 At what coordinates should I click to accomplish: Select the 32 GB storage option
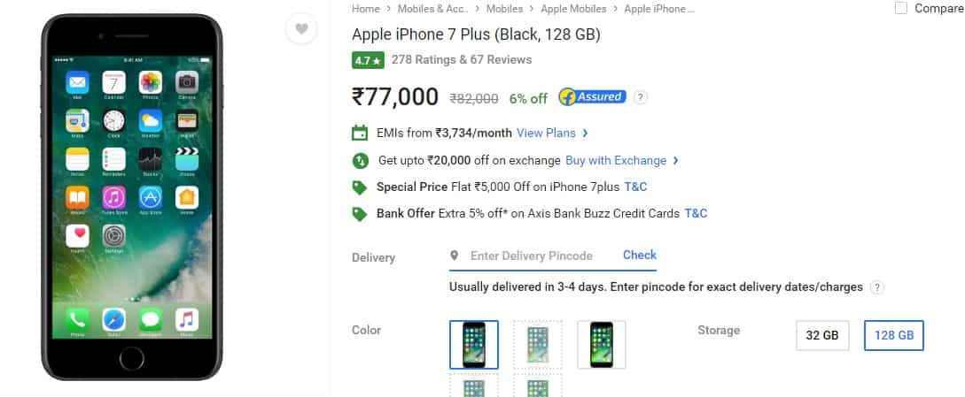point(822,335)
